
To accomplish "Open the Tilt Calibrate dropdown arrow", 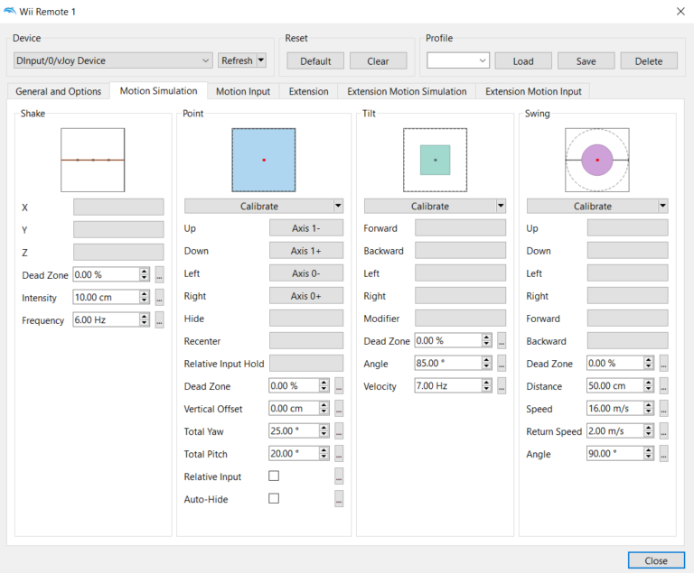I will coord(501,206).
